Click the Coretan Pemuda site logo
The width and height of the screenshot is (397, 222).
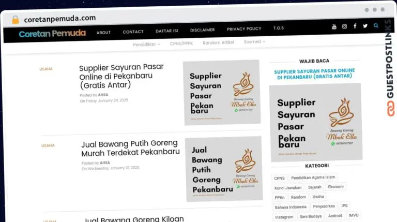[52, 34]
